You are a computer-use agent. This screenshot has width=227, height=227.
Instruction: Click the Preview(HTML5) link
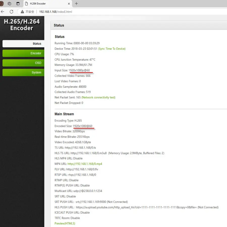pos(65,223)
